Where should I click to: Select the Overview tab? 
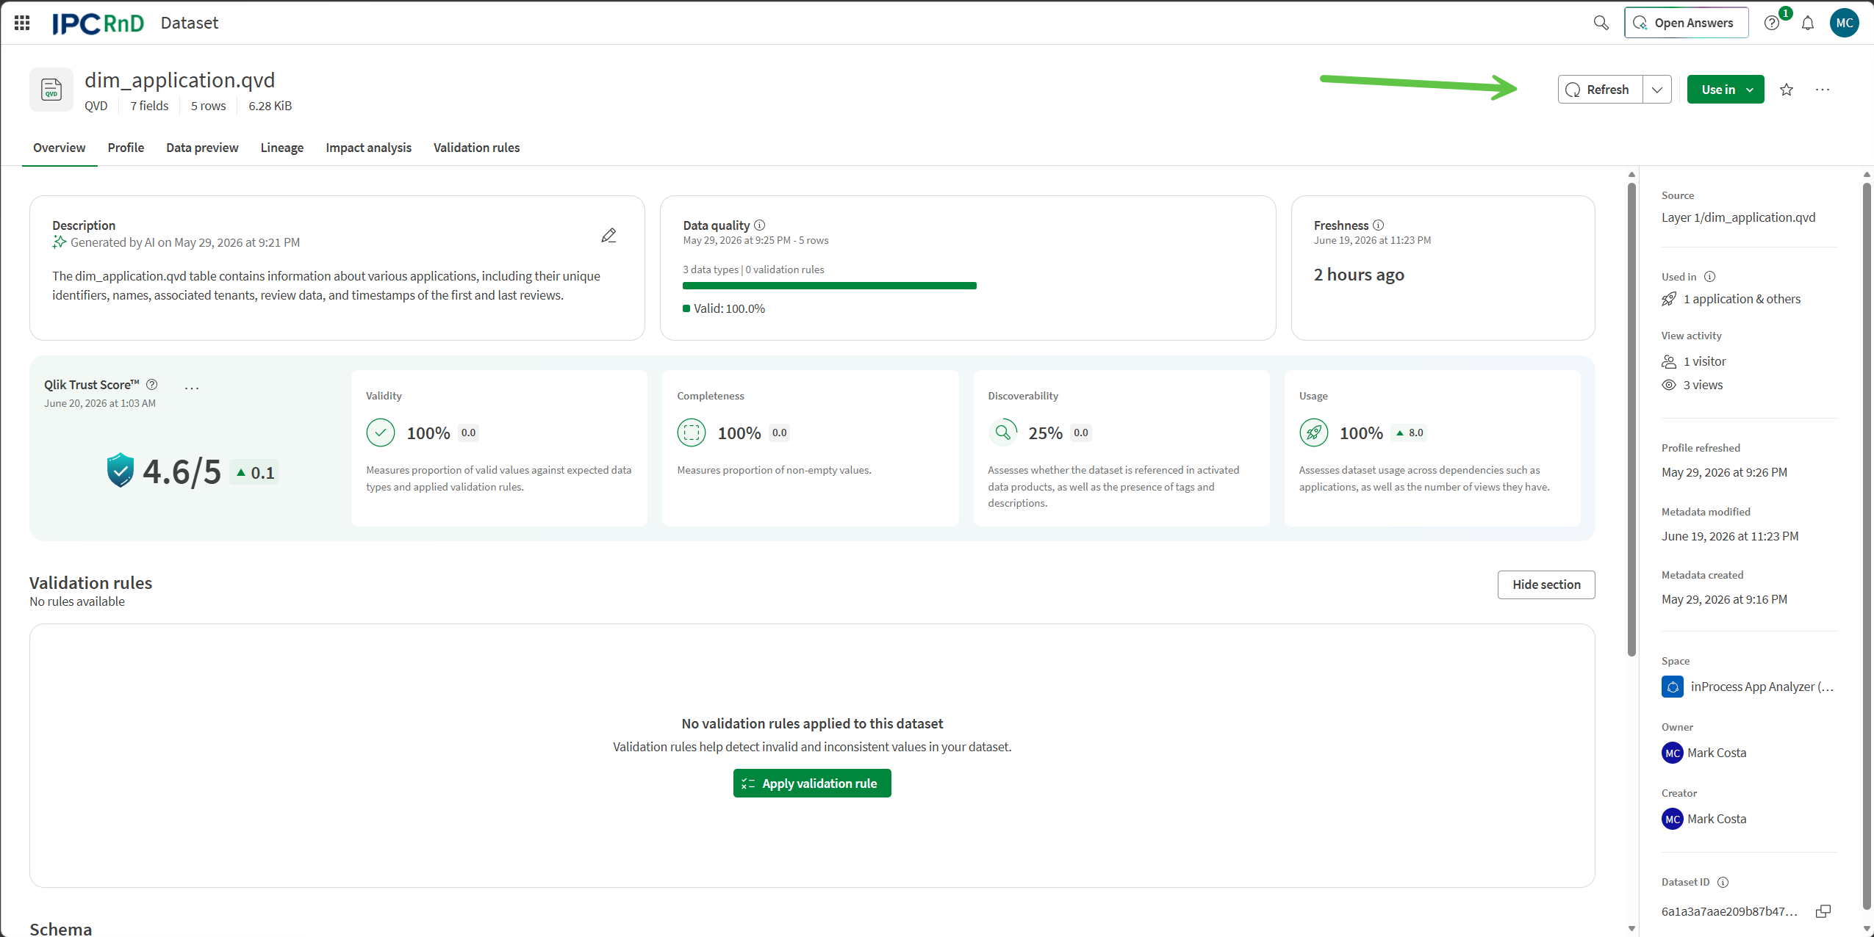coord(60,148)
